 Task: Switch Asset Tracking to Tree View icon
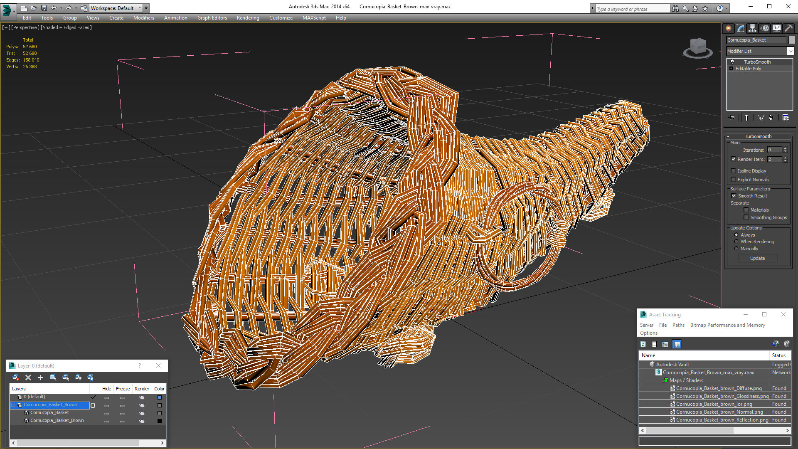click(665, 344)
